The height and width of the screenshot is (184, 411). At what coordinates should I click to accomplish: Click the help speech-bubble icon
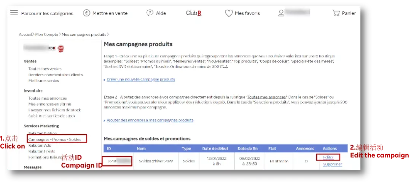point(150,13)
